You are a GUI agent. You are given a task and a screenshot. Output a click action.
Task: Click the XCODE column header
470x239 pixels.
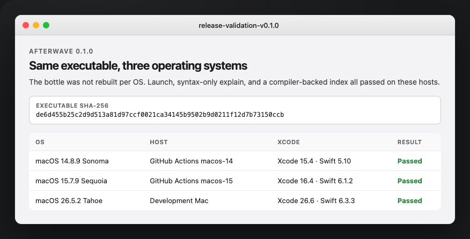pos(288,142)
